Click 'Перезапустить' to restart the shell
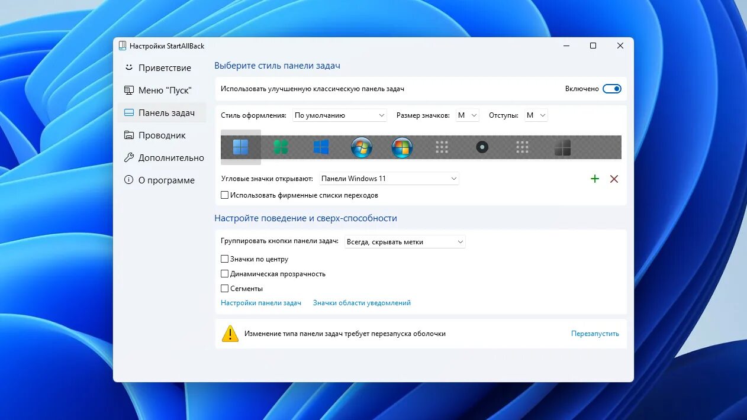The width and height of the screenshot is (747, 420). 595,334
